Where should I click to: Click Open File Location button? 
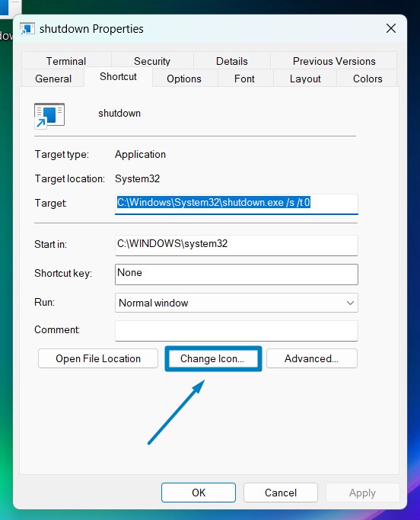pos(98,358)
